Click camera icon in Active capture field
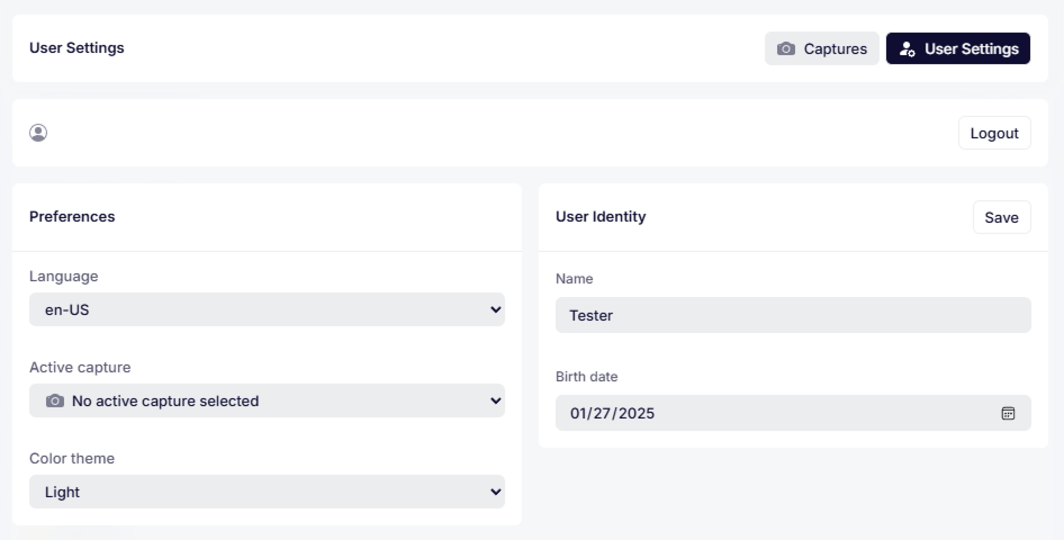 pyautogui.click(x=55, y=401)
